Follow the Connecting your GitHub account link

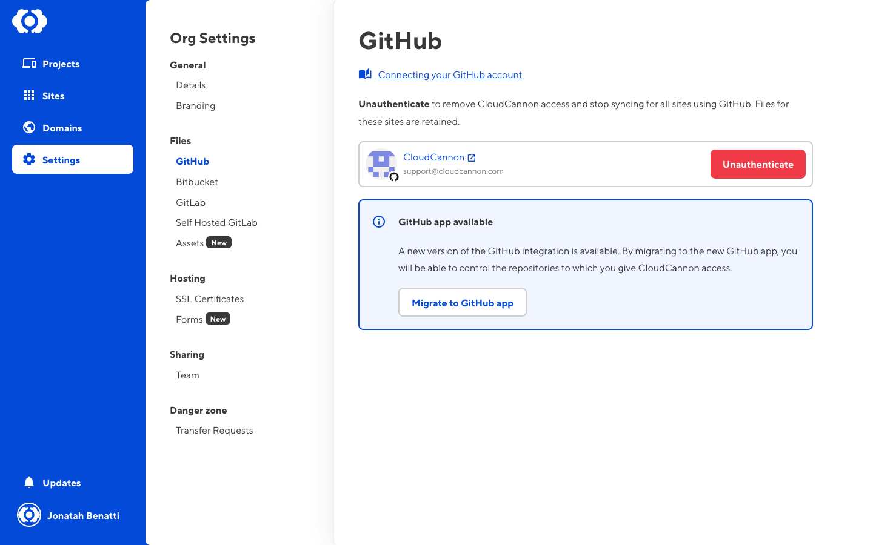pos(450,75)
